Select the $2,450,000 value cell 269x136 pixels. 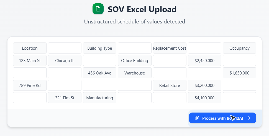[x=204, y=60]
